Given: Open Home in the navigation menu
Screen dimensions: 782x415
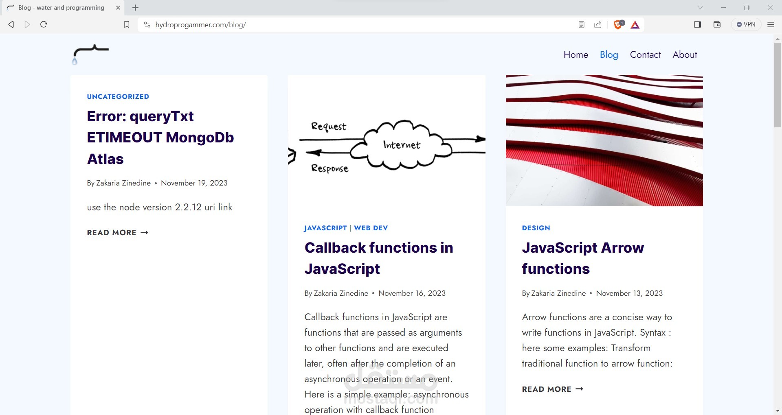Looking at the screenshot, I should tap(576, 55).
